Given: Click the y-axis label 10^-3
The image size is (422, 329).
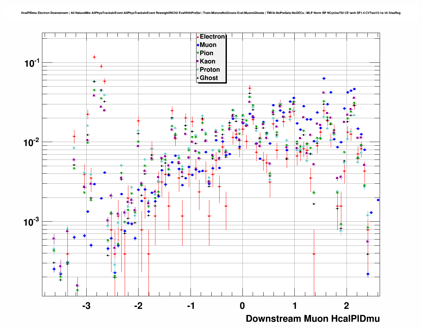Looking at the screenshot, I should point(32,222).
